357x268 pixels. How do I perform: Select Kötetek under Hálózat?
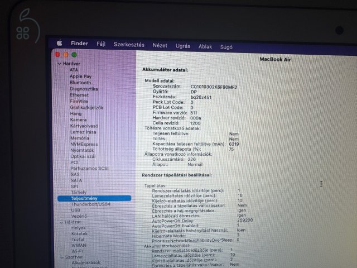(x=79, y=234)
